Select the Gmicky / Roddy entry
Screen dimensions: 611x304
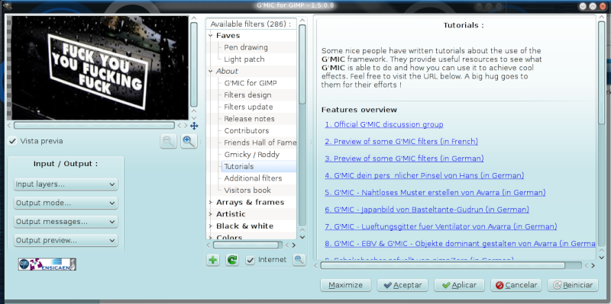click(x=252, y=155)
